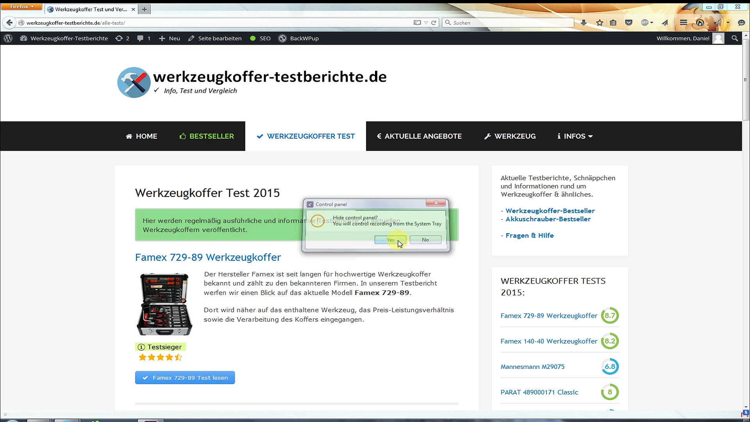Open the Firefox menu button dropdown
Screen dimensions: 750x422
(x=22, y=7)
